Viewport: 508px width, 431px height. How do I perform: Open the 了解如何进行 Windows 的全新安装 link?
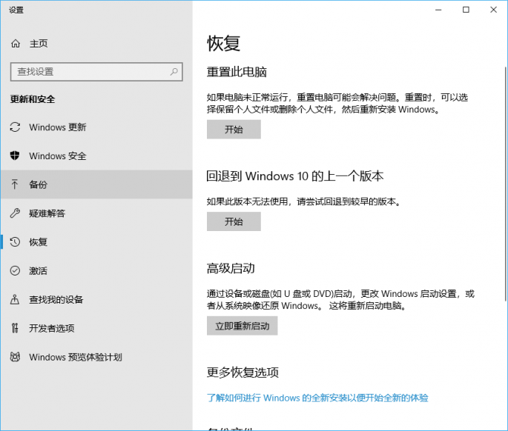pos(317,398)
